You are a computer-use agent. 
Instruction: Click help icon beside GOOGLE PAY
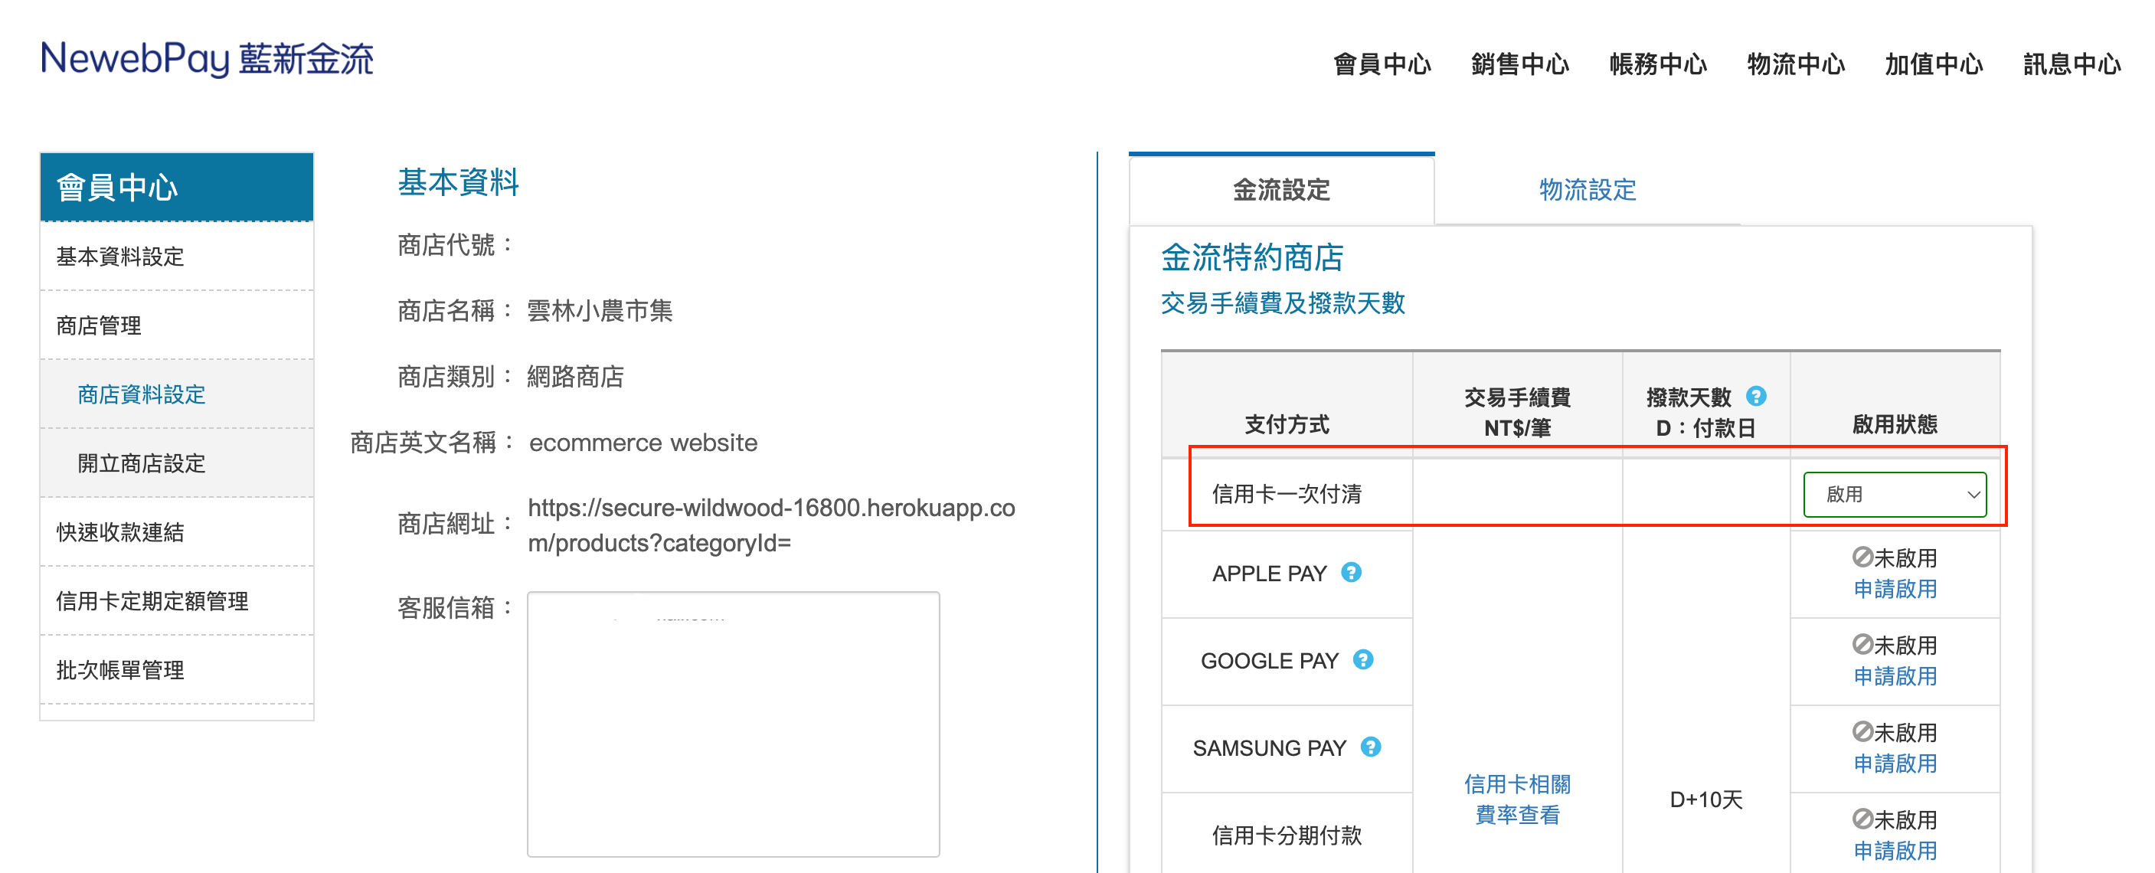pyautogui.click(x=1363, y=660)
